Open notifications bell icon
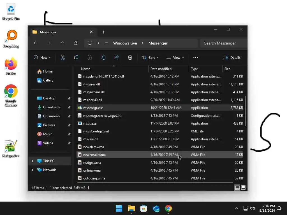 pos(279,208)
